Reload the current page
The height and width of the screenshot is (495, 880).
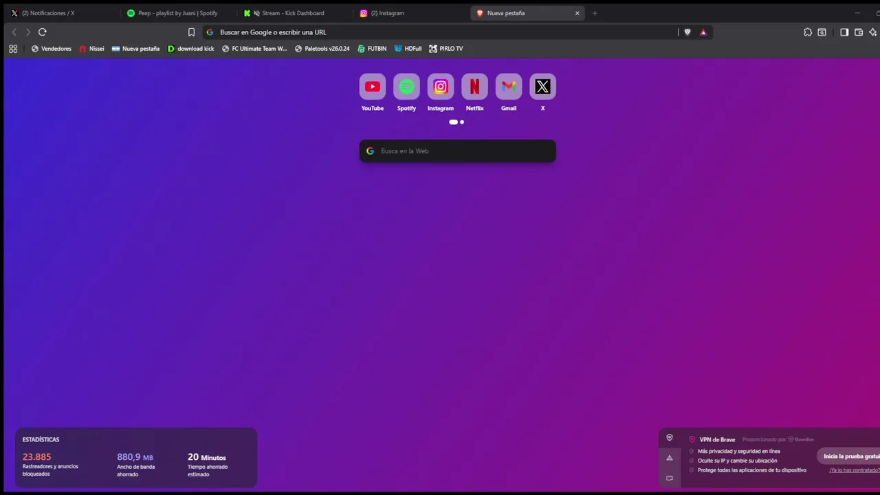click(43, 32)
